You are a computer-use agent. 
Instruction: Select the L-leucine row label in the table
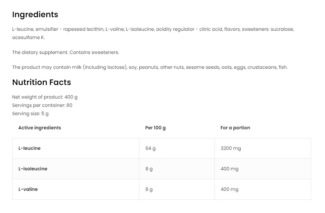pyautogui.click(x=29, y=148)
